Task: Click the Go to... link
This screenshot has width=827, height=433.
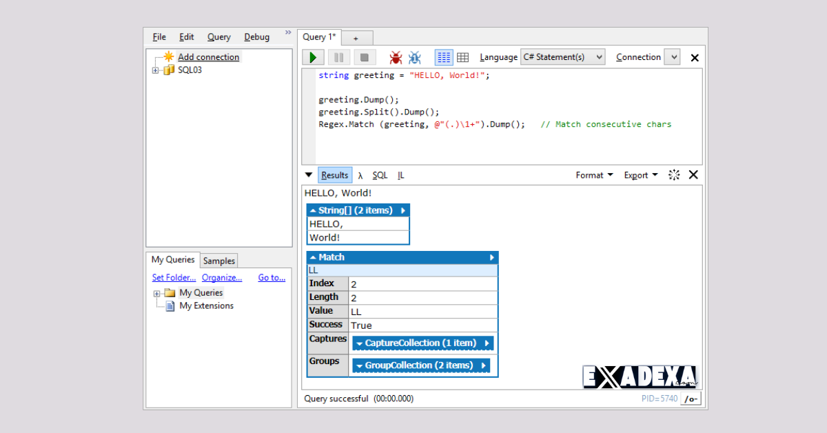Action: 271,277
